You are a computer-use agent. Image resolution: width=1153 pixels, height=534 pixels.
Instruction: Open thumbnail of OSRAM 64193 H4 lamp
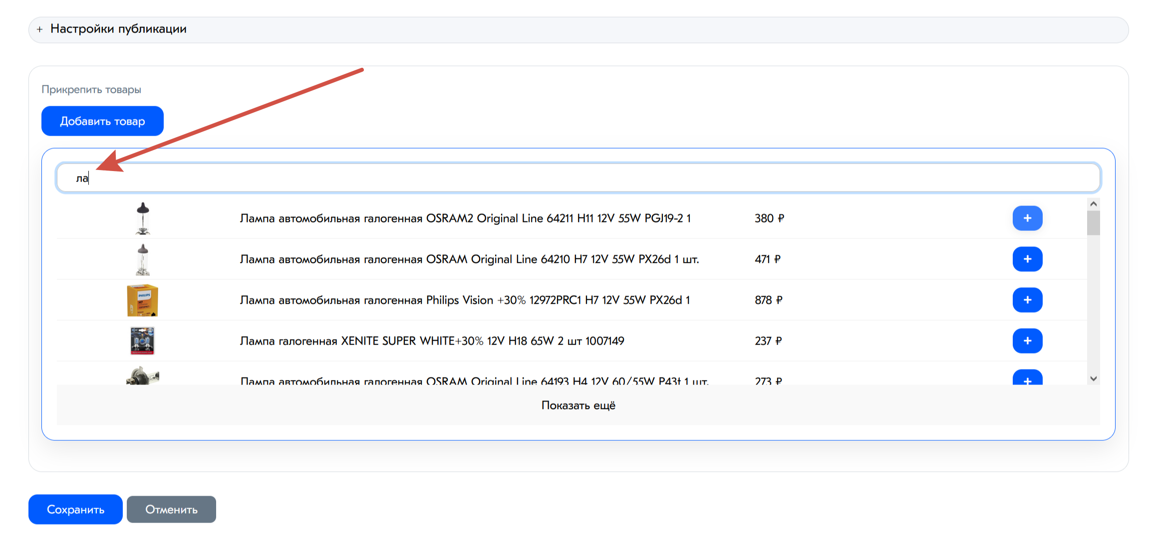(x=143, y=376)
